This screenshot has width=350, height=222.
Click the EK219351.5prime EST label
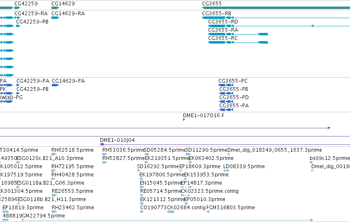coord(167,158)
